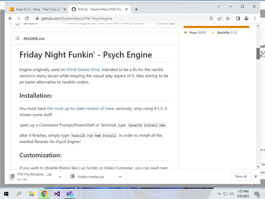Open File Explorer from taskbar
Screen dimensions: 265x199
click(x=31, y=194)
